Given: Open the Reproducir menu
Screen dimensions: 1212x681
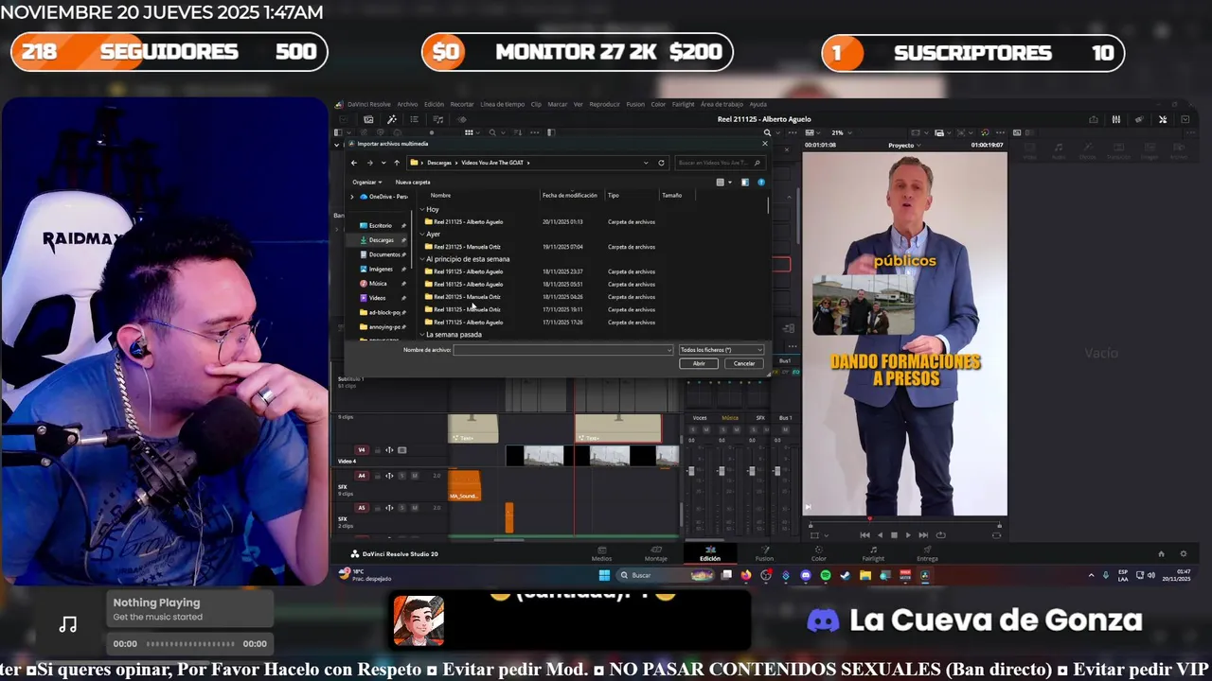Looking at the screenshot, I should pos(604,104).
